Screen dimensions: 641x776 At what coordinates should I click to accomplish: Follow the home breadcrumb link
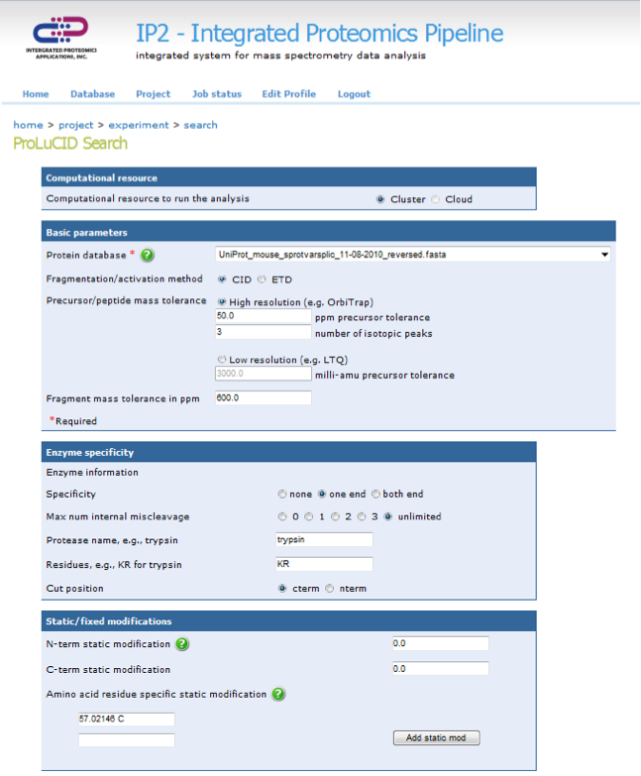click(x=28, y=125)
